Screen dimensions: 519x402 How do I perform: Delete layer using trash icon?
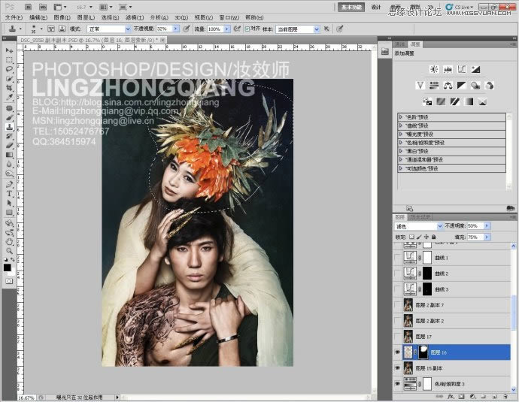click(x=505, y=396)
